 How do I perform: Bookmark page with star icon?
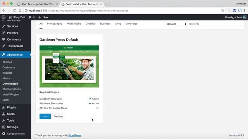[x=222, y=10]
